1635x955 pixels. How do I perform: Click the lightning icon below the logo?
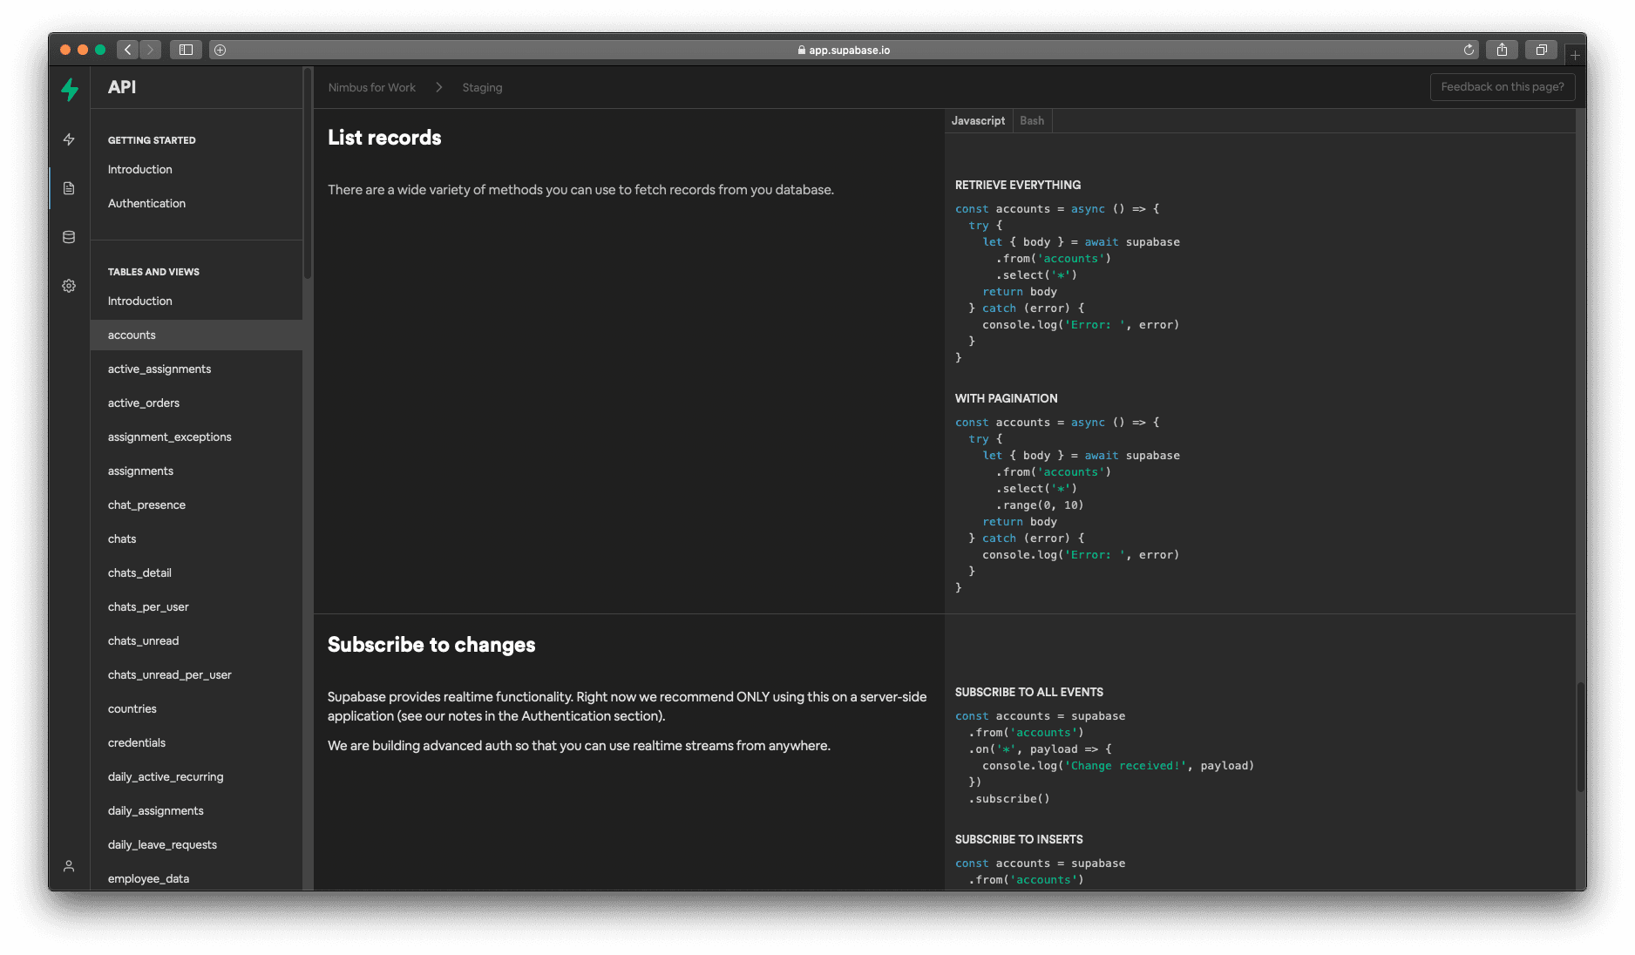point(69,139)
